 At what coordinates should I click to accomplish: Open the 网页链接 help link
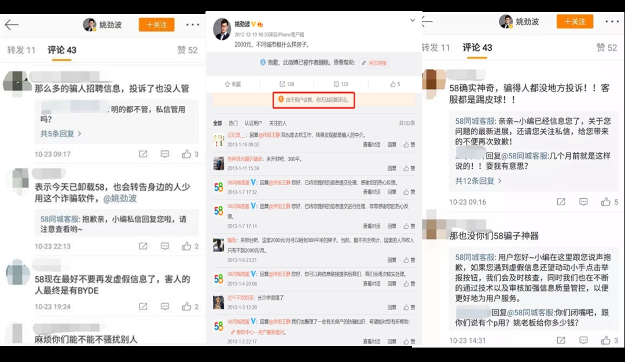pos(374,63)
